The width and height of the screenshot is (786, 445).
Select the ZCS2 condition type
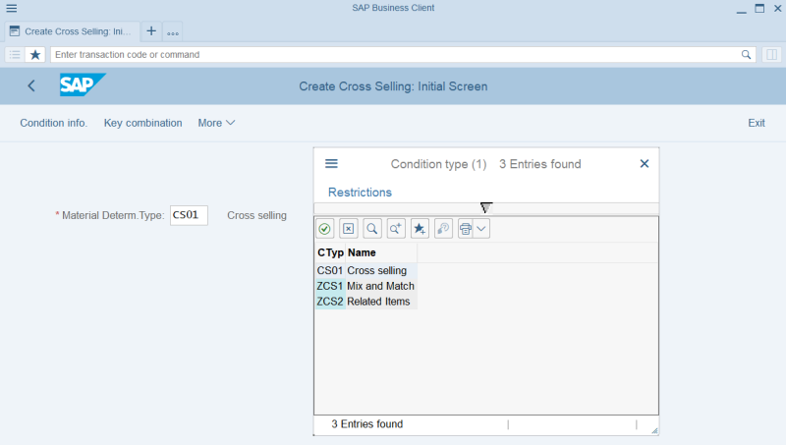click(330, 302)
